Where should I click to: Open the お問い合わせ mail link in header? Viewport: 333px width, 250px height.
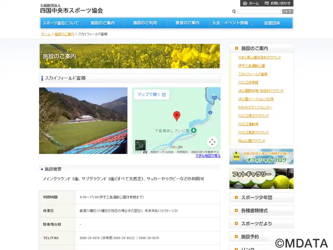278,3
